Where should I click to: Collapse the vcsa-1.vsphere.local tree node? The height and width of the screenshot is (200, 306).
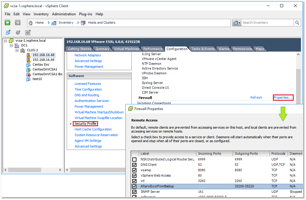coord(6,41)
